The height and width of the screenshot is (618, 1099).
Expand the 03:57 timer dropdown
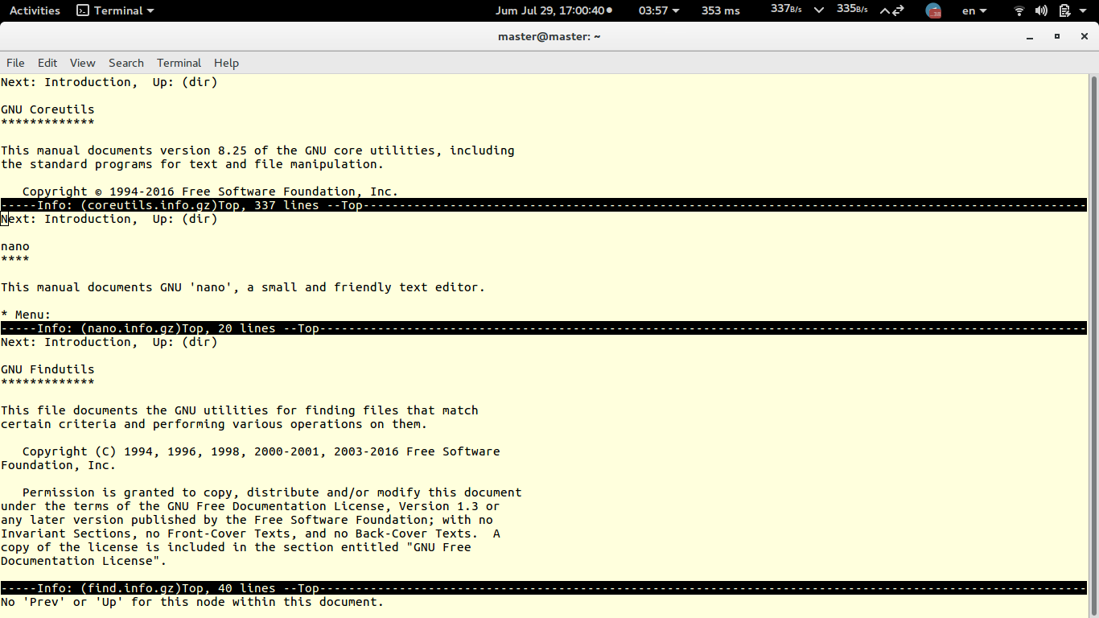[659, 10]
